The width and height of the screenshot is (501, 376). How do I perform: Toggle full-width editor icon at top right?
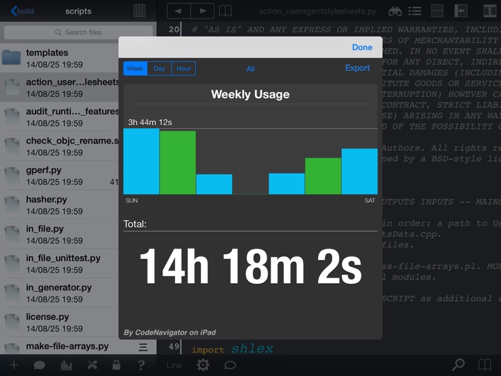490,11
